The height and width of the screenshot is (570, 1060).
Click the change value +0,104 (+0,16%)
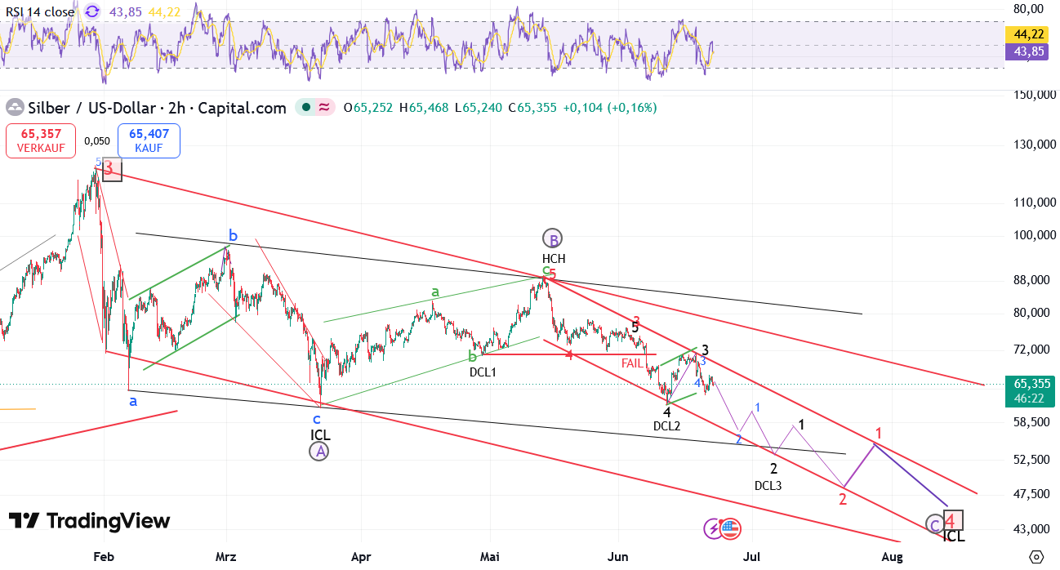click(x=609, y=108)
